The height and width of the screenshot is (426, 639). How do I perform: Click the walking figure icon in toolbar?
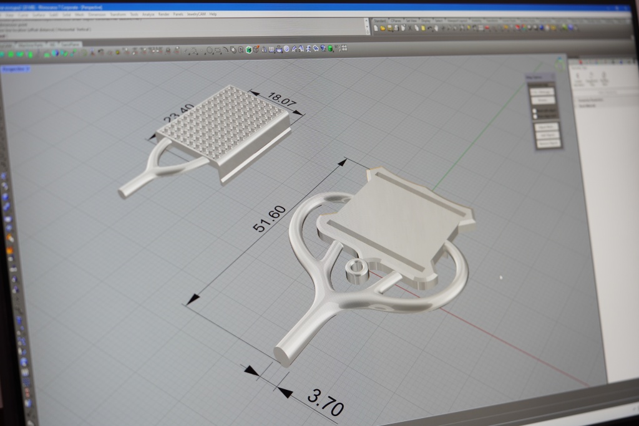pos(308,49)
